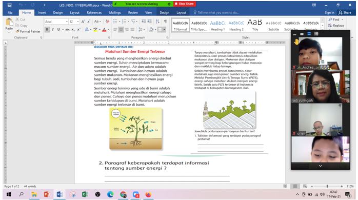Screen dimensions: 358x200
Task: Click the numbered list icon
Action: coord(124,22)
